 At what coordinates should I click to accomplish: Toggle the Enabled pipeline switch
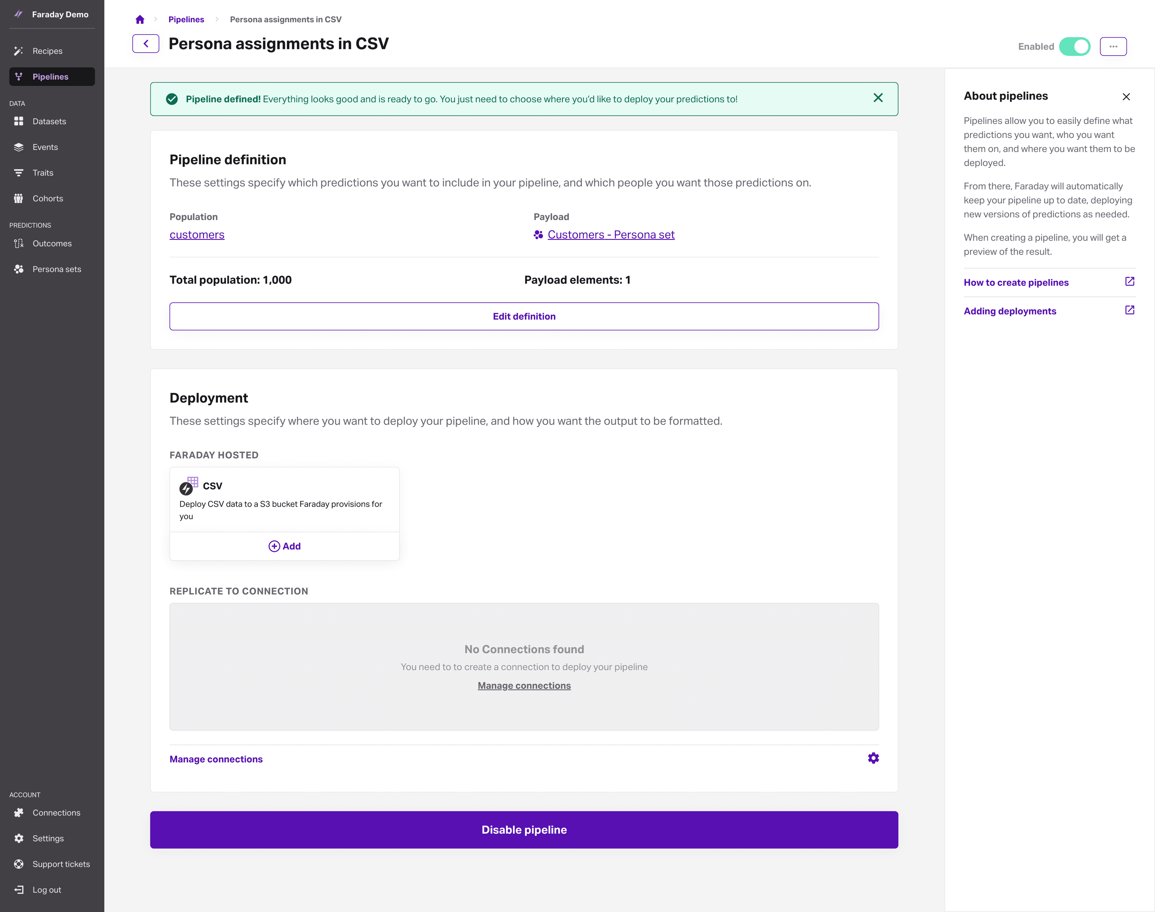tap(1074, 47)
